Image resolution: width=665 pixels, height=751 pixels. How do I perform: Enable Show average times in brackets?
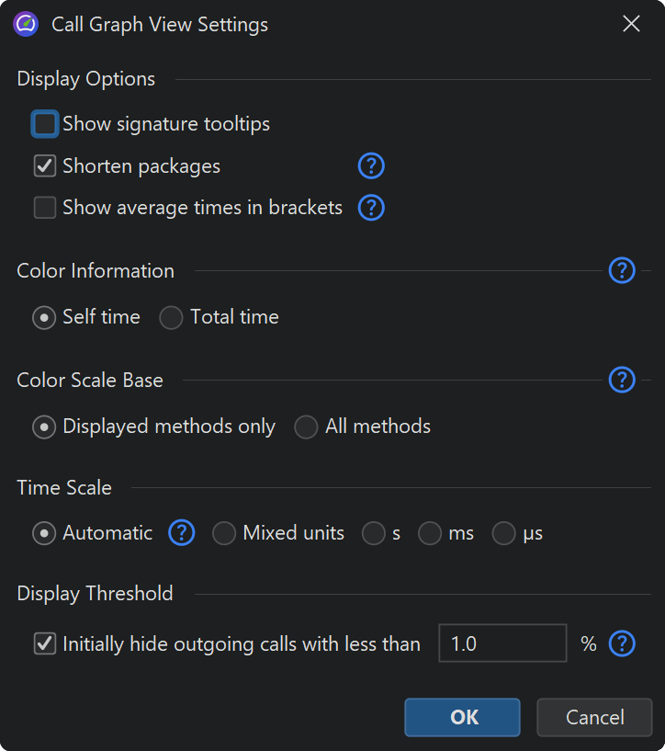(x=45, y=208)
